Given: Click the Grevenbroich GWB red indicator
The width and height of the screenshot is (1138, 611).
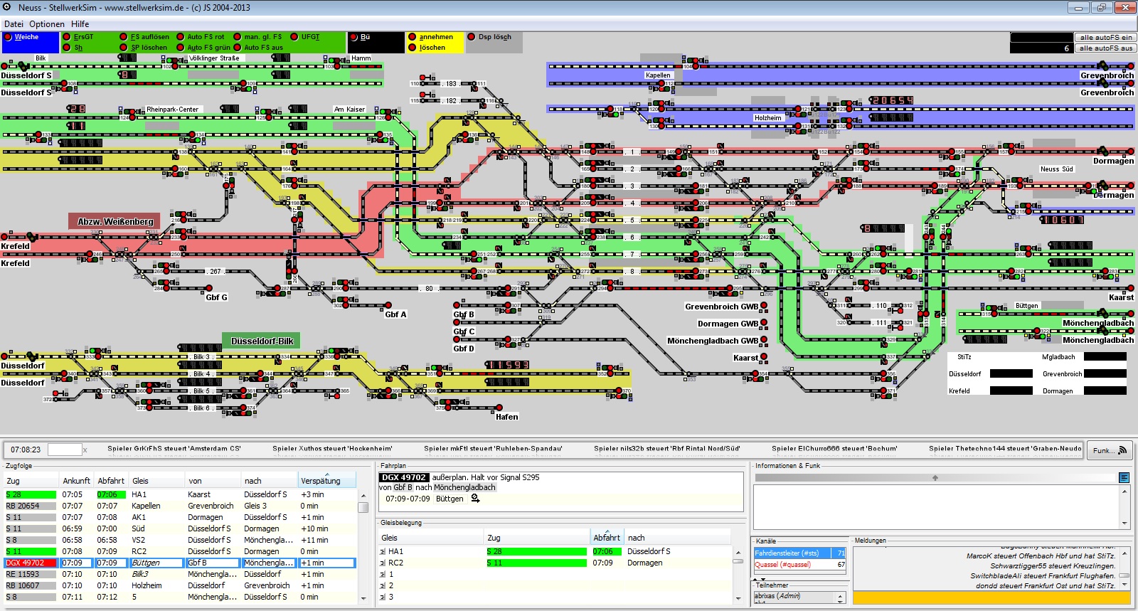Looking at the screenshot, I should point(764,306).
